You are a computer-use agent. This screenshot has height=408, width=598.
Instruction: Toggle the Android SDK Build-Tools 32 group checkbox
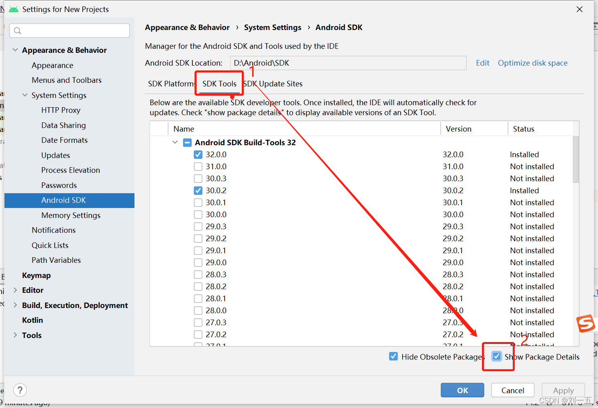pyautogui.click(x=187, y=142)
